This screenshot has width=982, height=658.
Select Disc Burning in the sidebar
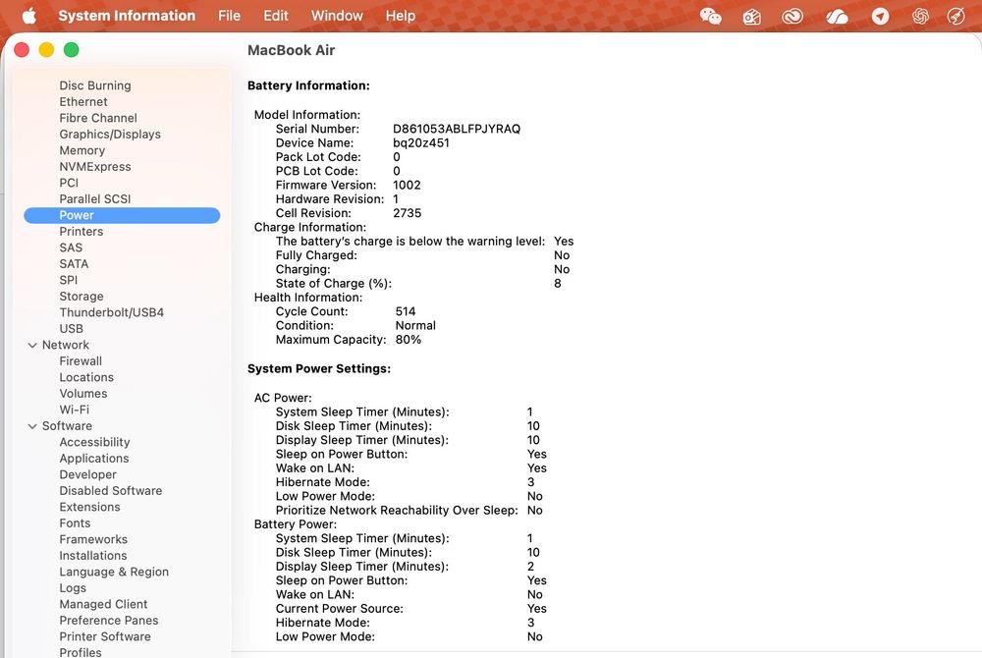95,85
